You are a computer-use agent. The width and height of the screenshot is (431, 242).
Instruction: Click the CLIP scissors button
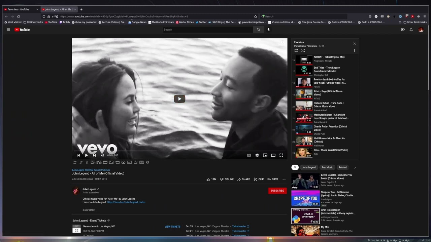[259, 179]
